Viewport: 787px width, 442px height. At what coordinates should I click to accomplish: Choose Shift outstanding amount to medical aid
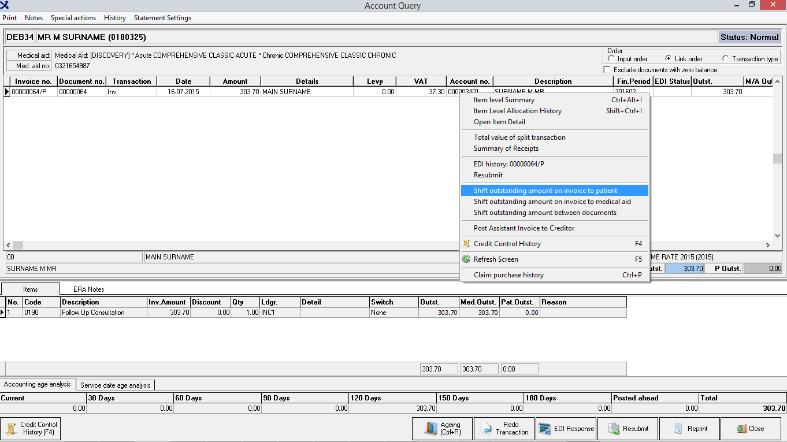[552, 202]
